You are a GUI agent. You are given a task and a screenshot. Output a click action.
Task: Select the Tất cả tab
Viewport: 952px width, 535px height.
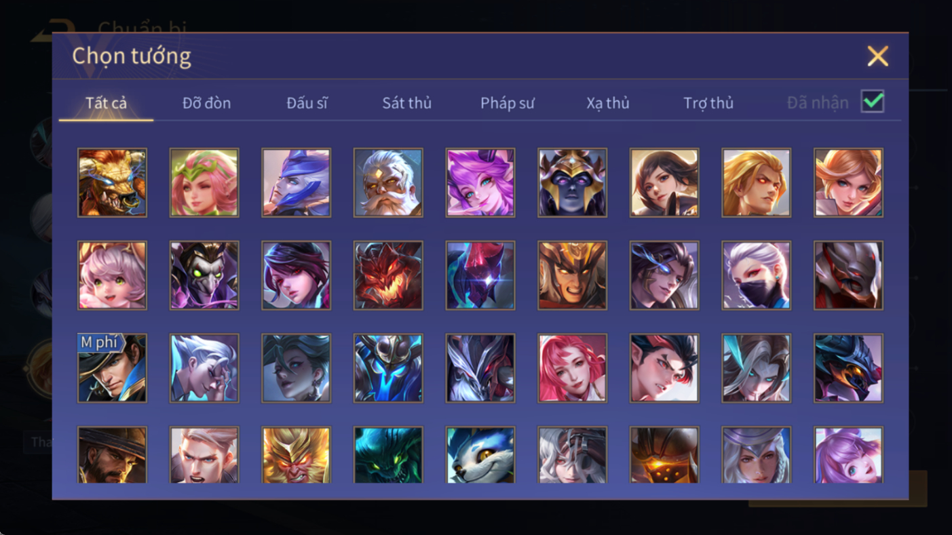coord(106,103)
